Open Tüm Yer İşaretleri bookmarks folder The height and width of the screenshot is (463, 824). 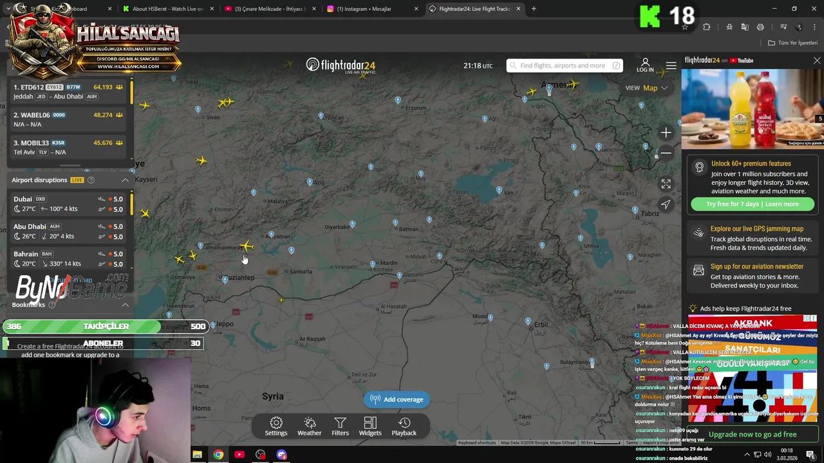tap(792, 43)
